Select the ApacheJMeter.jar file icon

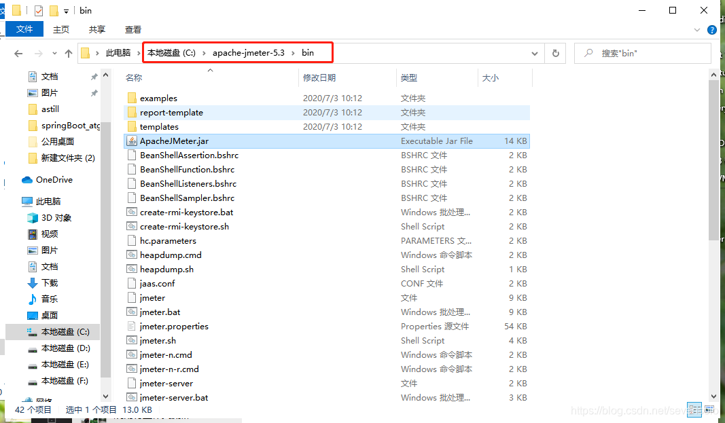[x=132, y=141]
